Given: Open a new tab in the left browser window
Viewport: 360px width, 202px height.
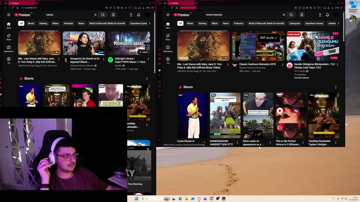Looking at the screenshot, I should pyautogui.click(x=37, y=3).
